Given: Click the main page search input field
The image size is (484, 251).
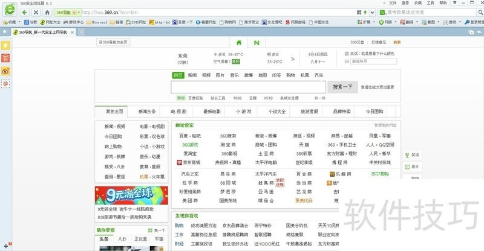Looking at the screenshot, I should [248, 87].
